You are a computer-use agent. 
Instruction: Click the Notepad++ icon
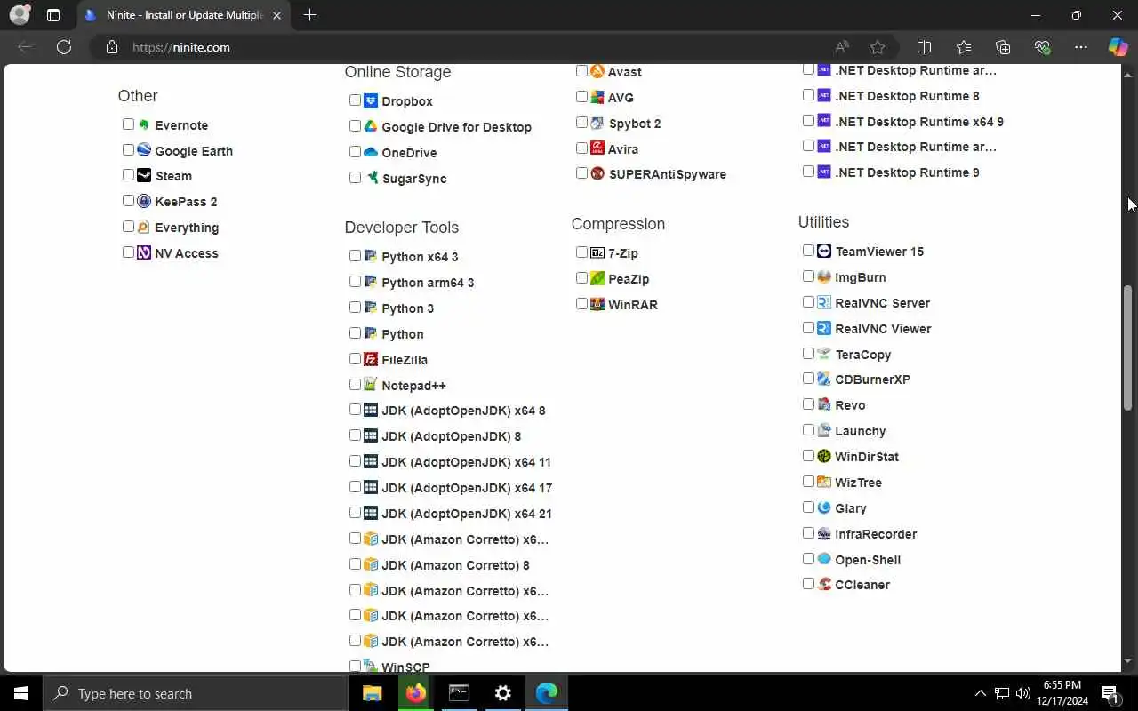pos(371,386)
